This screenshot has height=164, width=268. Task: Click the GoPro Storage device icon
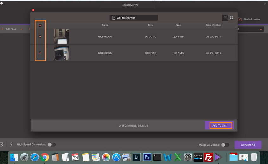(x=114, y=18)
